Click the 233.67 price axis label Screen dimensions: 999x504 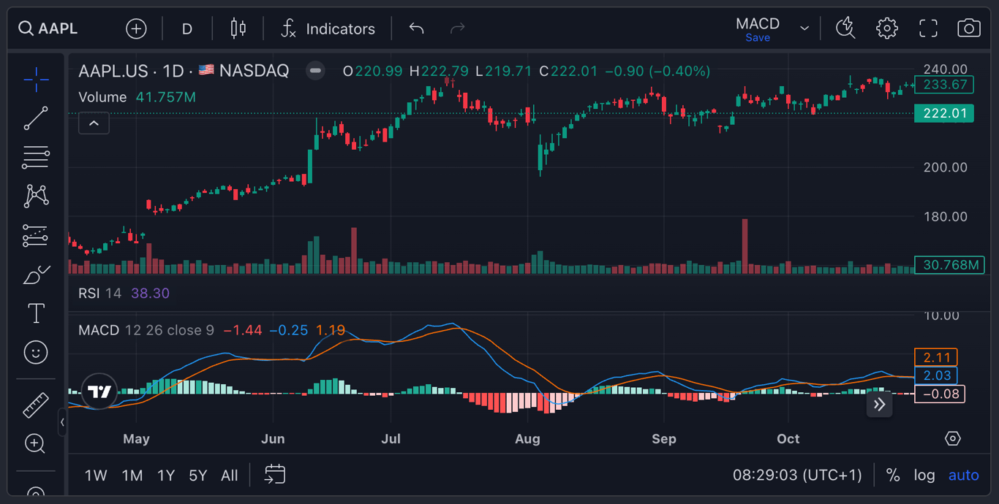[944, 85]
